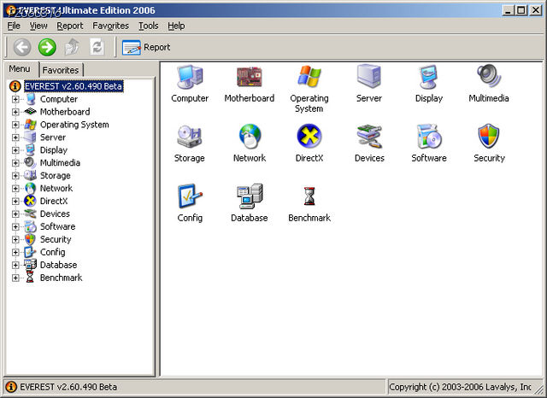Maximize the EVEREST window
547x398 pixels.
click(x=521, y=10)
